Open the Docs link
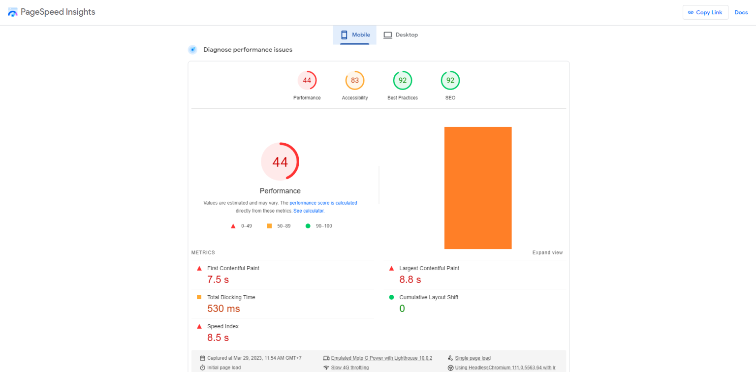 [741, 12]
